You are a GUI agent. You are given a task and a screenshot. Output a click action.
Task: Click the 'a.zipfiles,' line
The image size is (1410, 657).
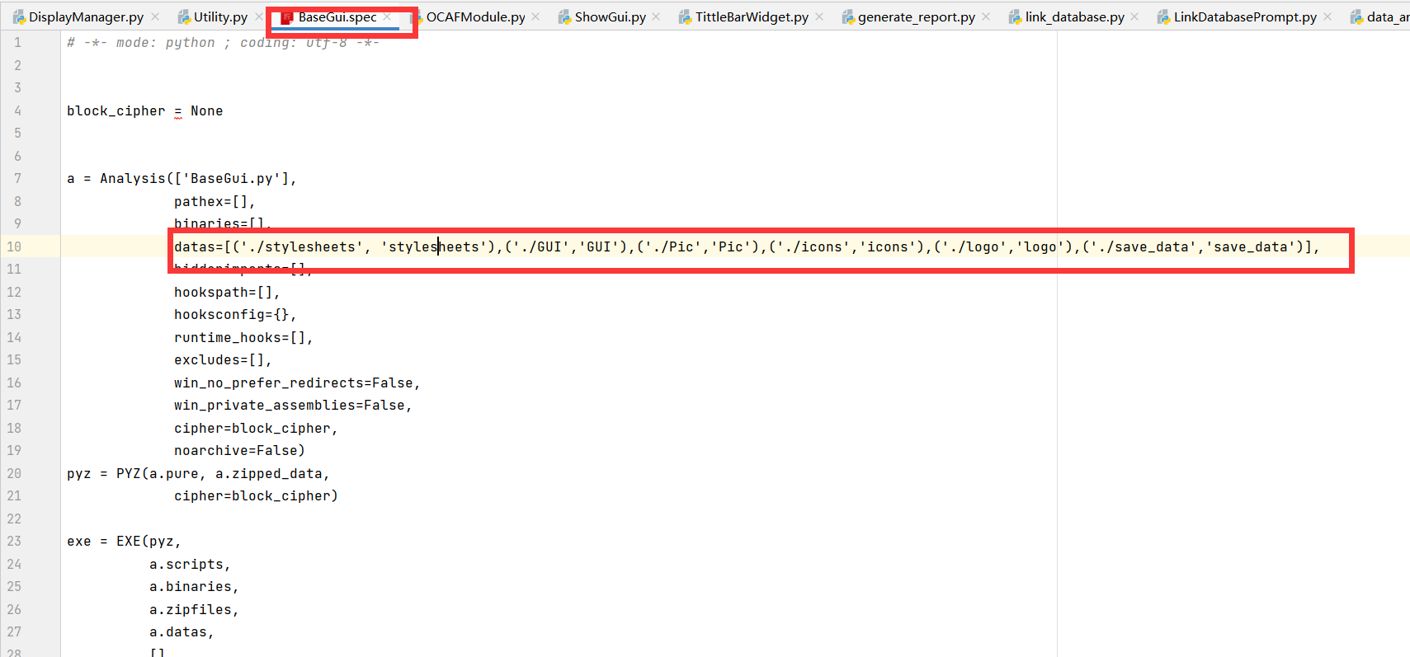point(194,610)
